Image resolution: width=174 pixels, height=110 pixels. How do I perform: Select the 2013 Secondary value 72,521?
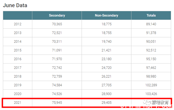[x=57, y=33]
